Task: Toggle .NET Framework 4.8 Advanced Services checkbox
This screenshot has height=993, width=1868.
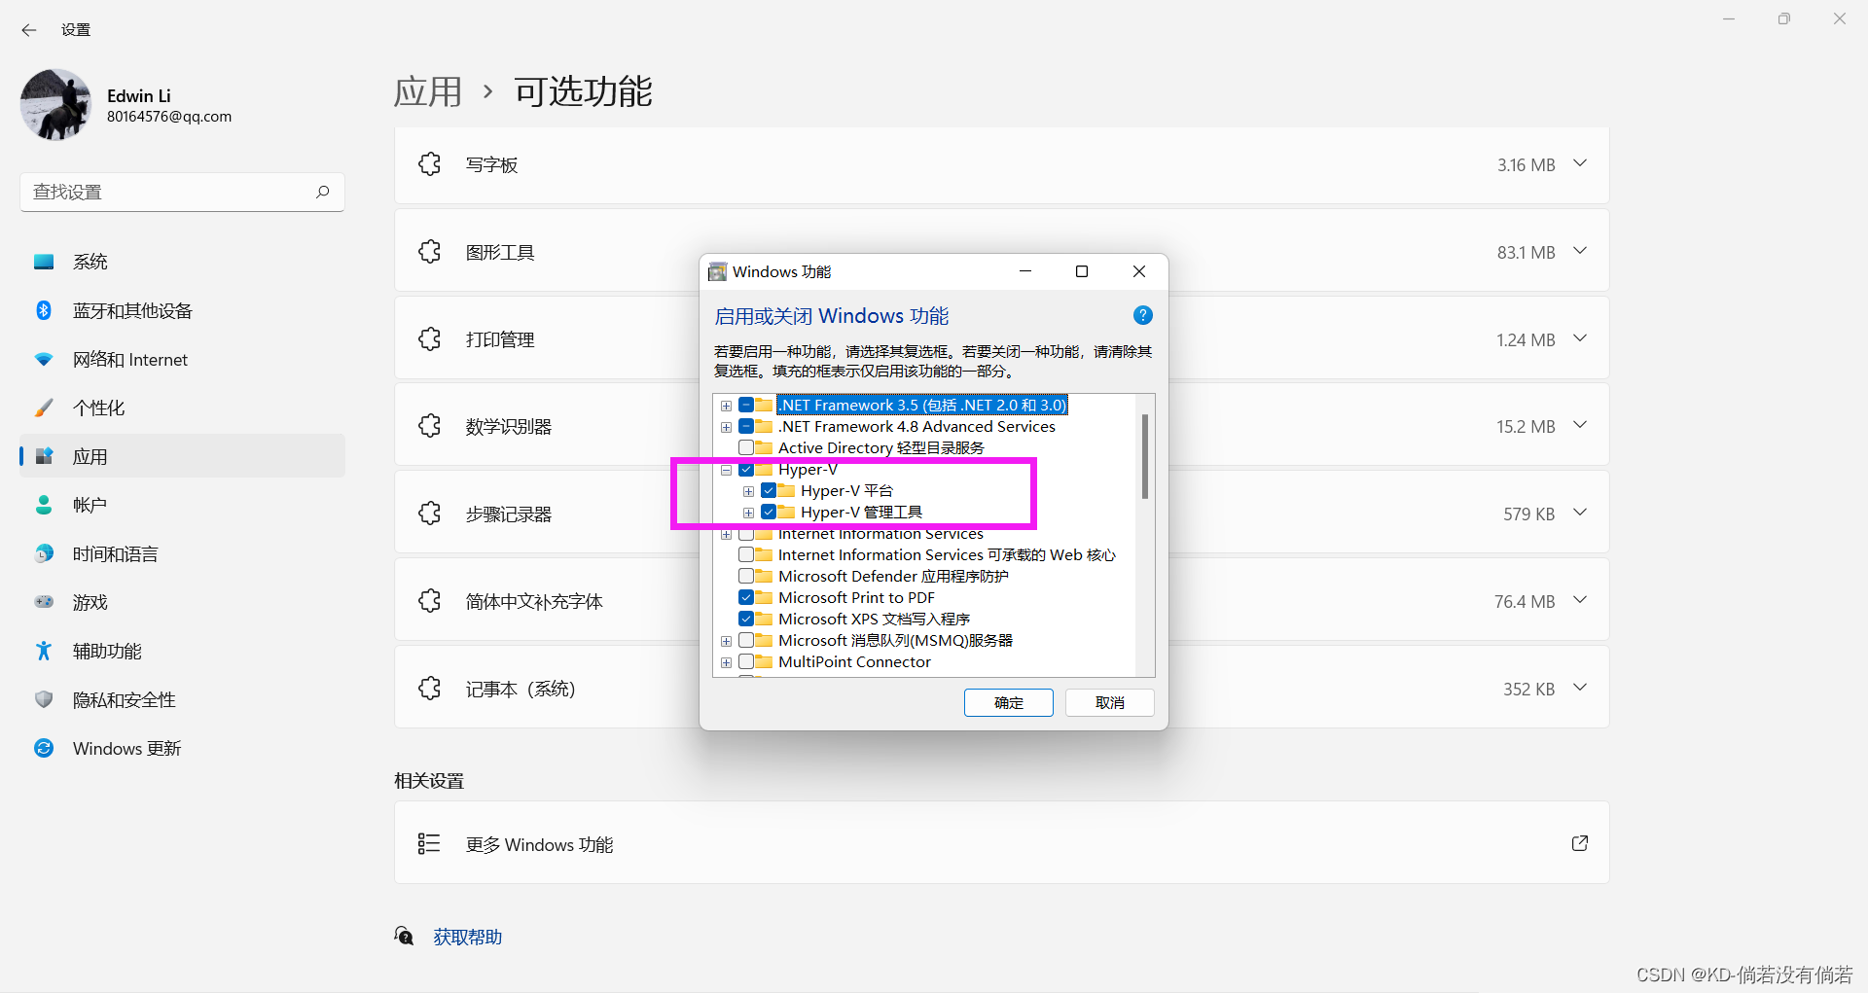Action: [746, 426]
